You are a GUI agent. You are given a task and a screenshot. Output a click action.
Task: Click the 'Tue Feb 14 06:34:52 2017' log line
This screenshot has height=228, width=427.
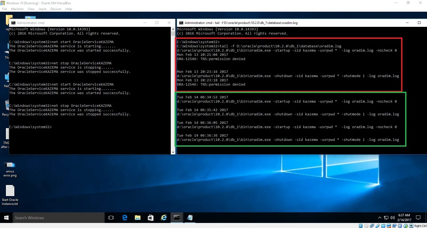pos(203,97)
